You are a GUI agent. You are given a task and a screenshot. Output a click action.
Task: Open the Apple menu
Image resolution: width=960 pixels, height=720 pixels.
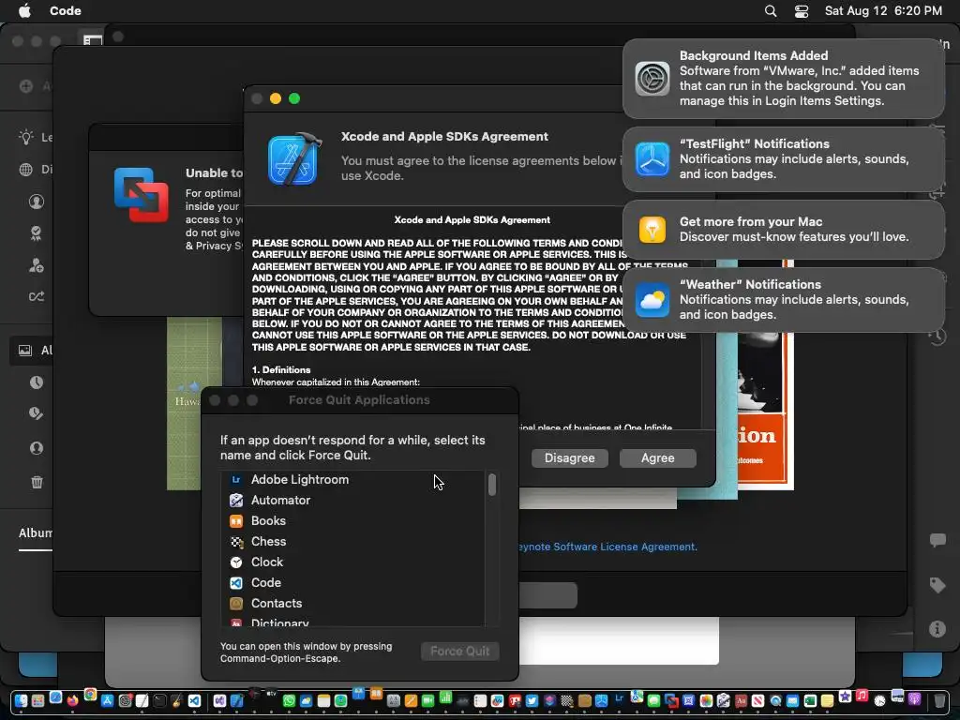coord(24,11)
